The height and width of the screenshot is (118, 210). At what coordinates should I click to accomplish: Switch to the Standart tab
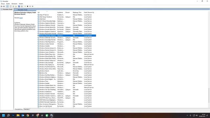(26, 109)
